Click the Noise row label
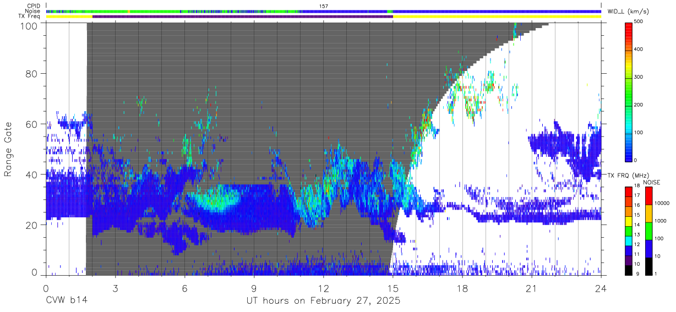Screen dimensions: 676x312 point(32,11)
